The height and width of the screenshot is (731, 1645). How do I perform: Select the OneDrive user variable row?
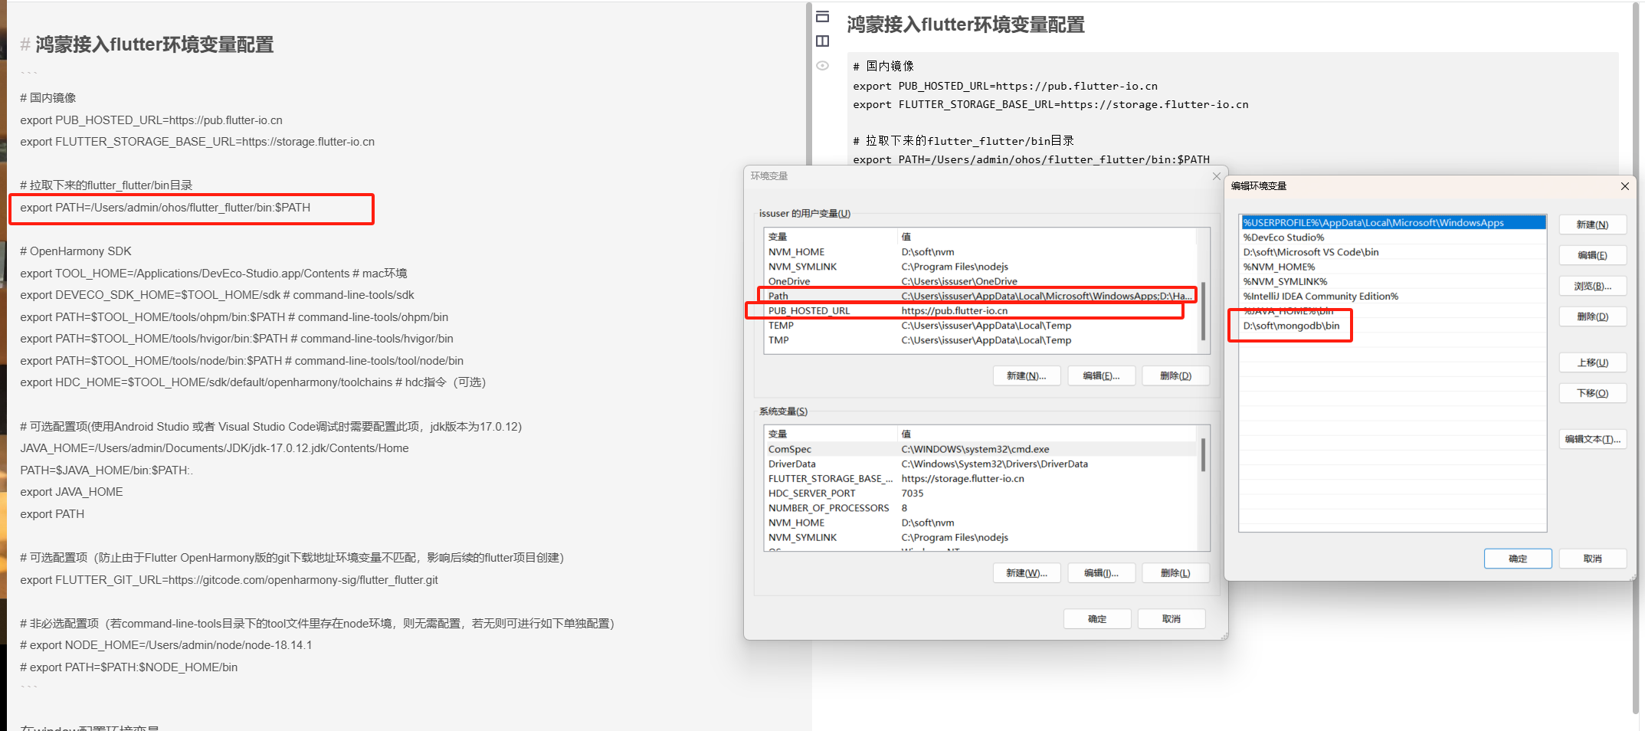pos(981,281)
